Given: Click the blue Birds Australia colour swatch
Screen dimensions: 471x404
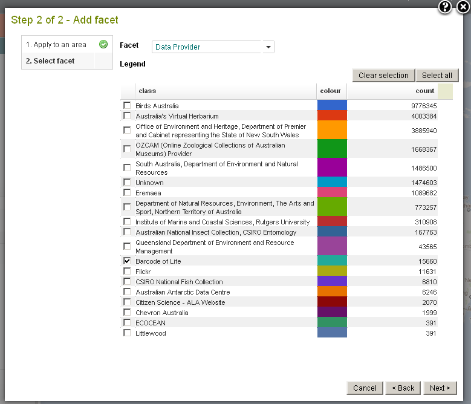Looking at the screenshot, I should [x=332, y=105].
